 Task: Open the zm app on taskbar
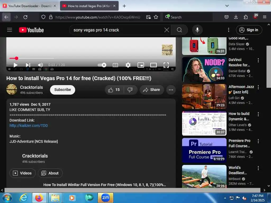click(x=105, y=198)
